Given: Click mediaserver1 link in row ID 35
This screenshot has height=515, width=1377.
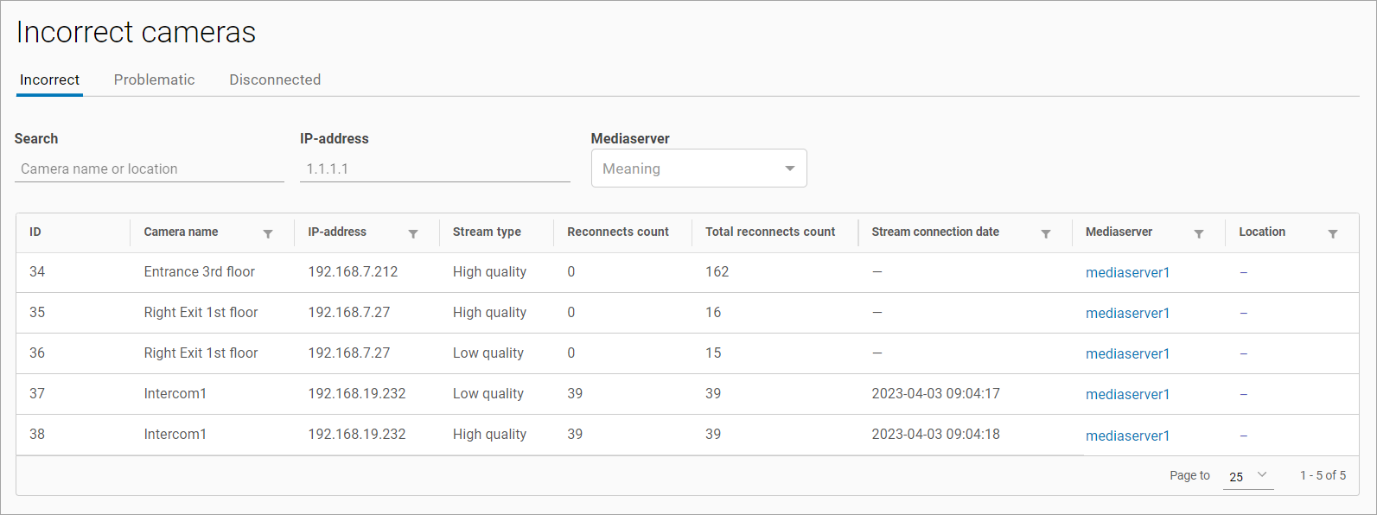Looking at the screenshot, I should [x=1127, y=314].
